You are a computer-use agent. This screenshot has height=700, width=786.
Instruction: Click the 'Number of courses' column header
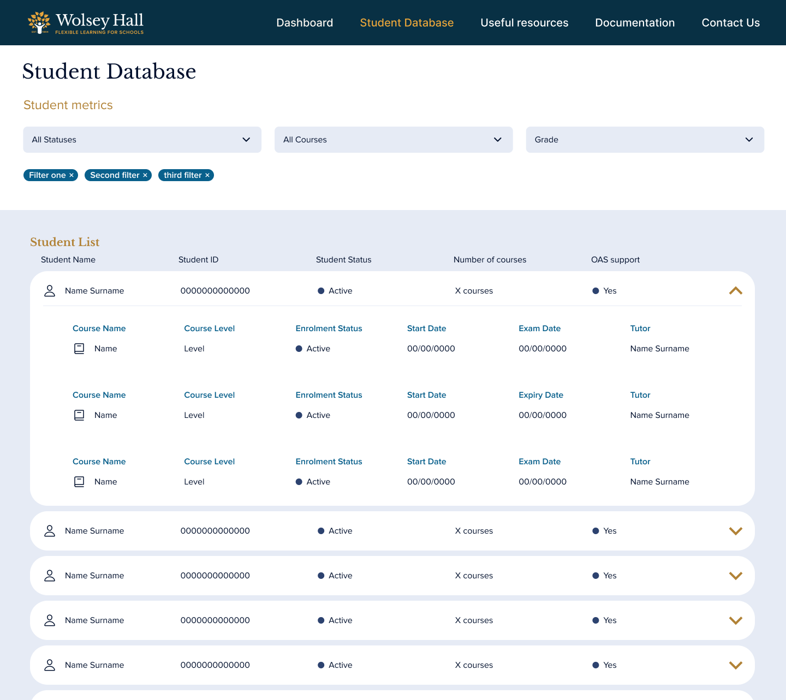coord(490,260)
